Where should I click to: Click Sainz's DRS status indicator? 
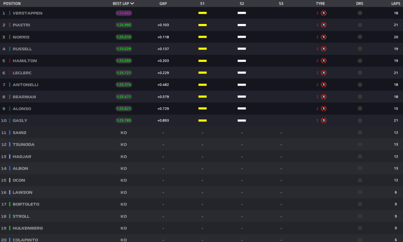pos(360,132)
